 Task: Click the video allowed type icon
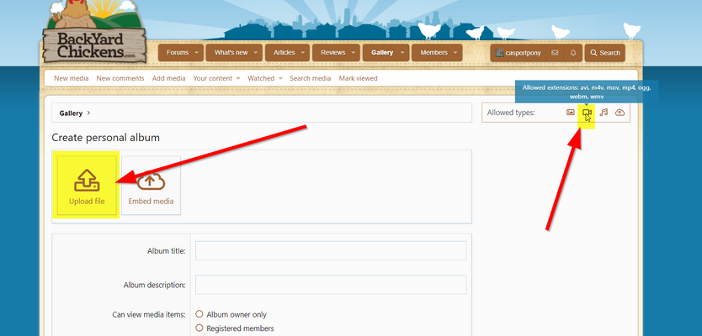587,113
